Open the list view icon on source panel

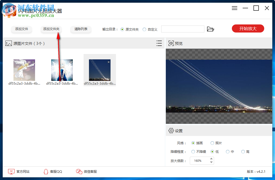click(x=159, y=43)
